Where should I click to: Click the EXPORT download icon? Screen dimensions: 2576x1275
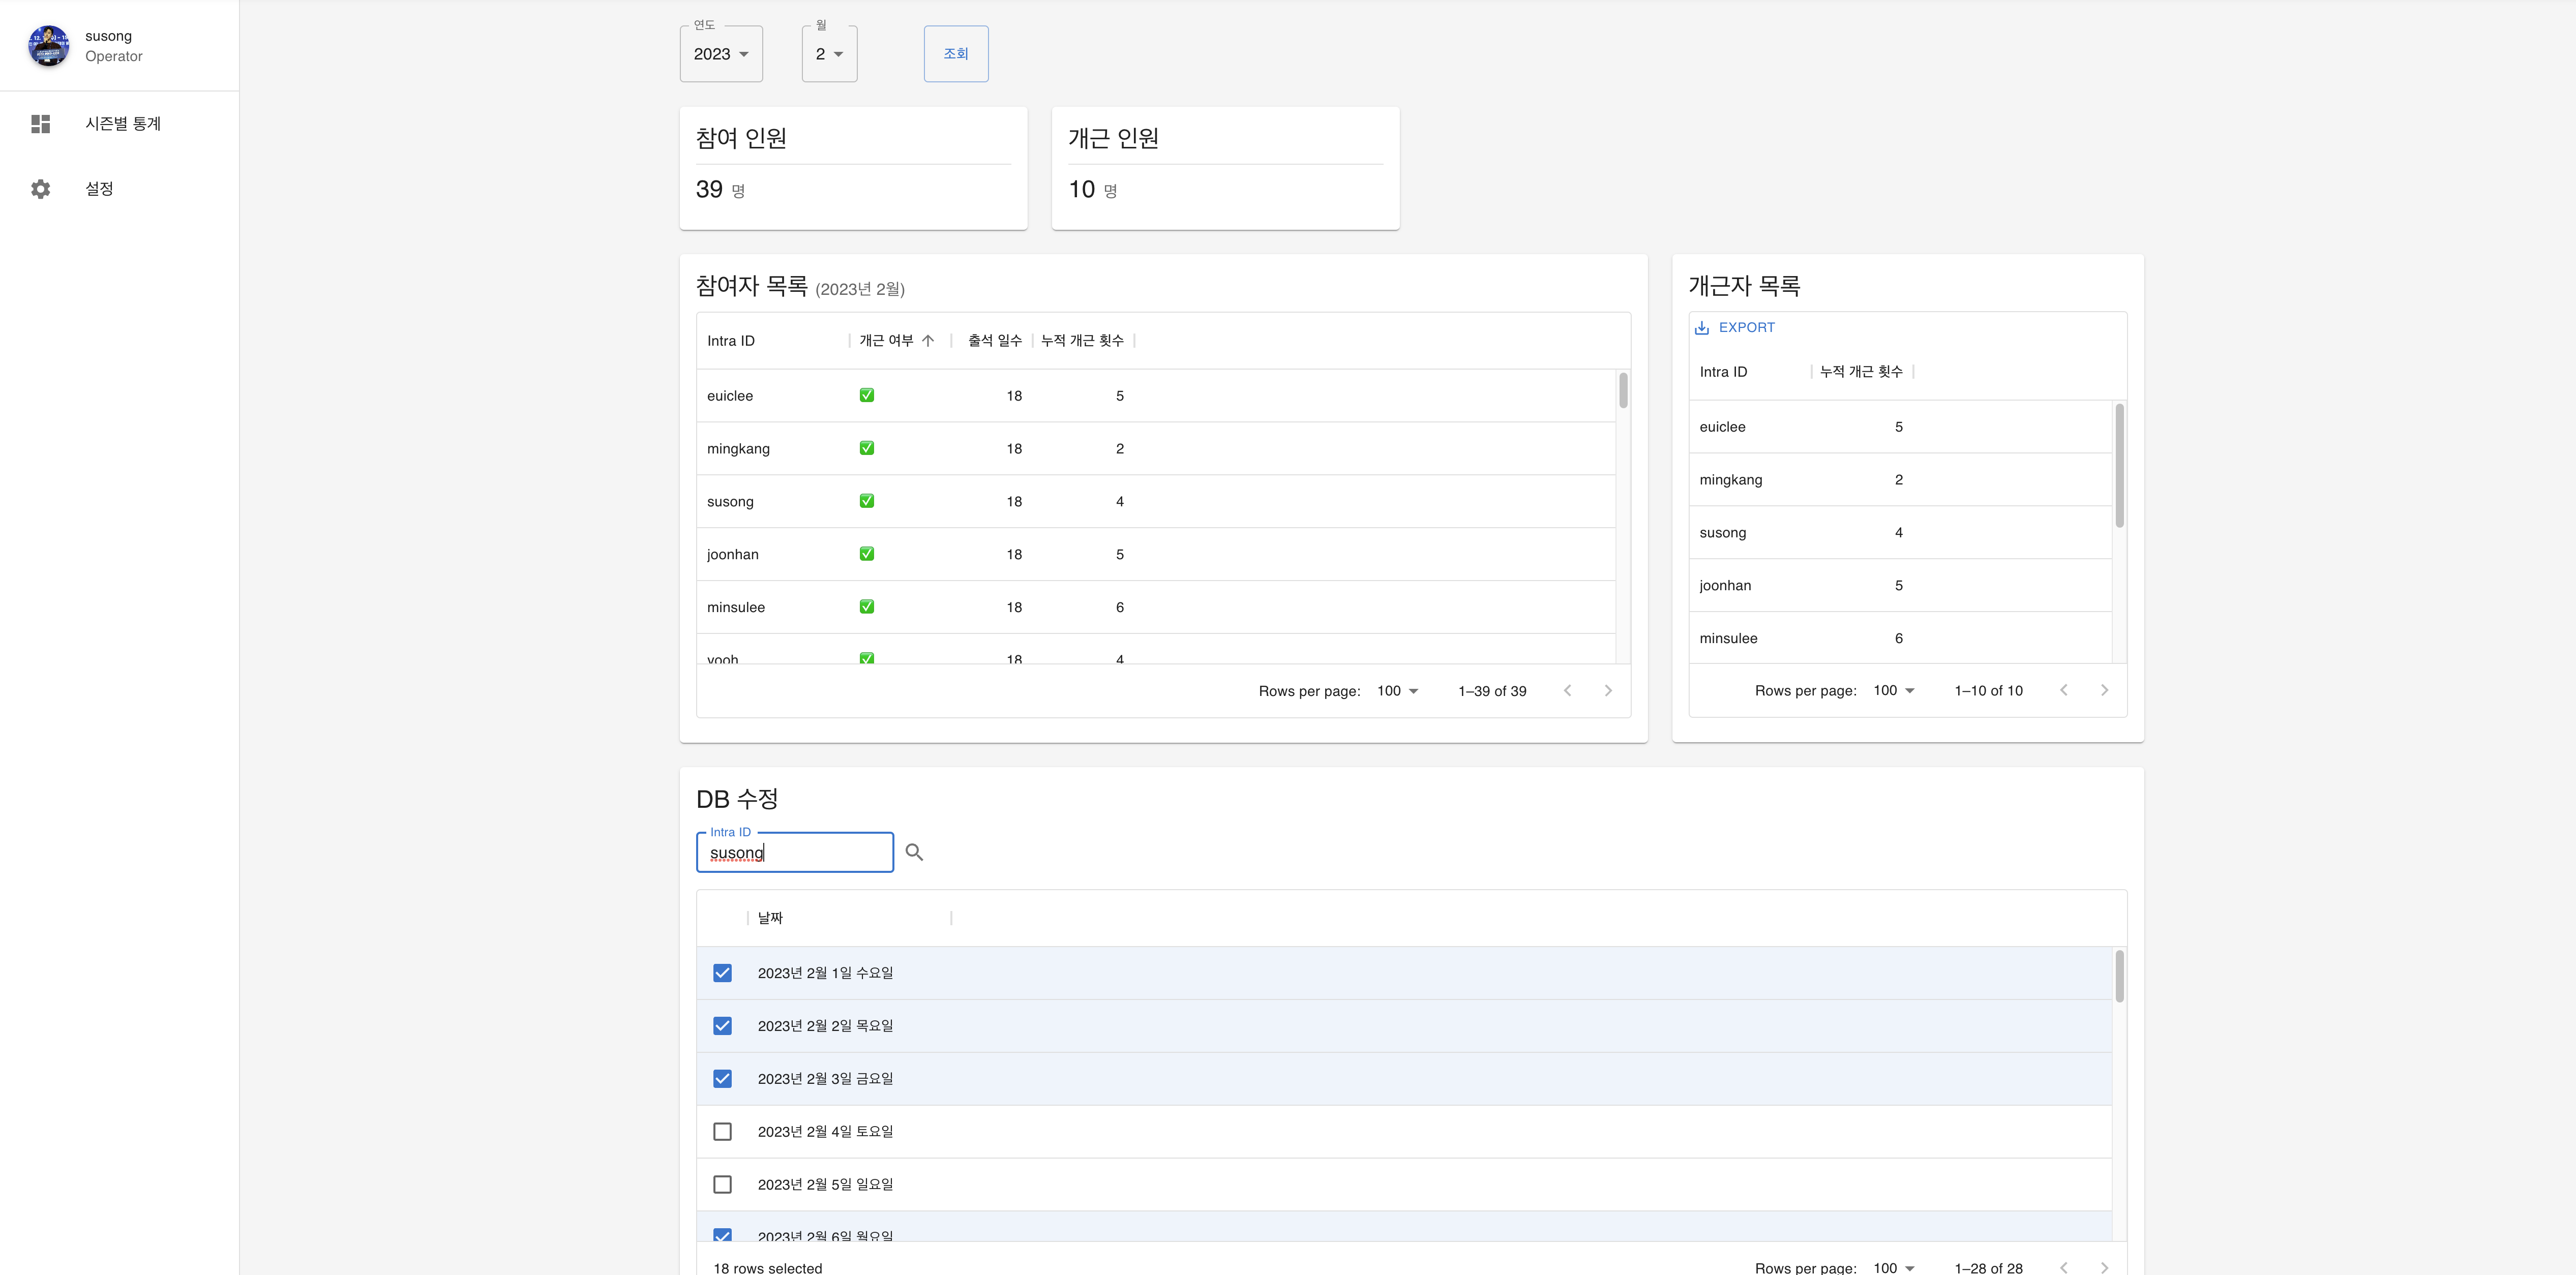click(1702, 328)
